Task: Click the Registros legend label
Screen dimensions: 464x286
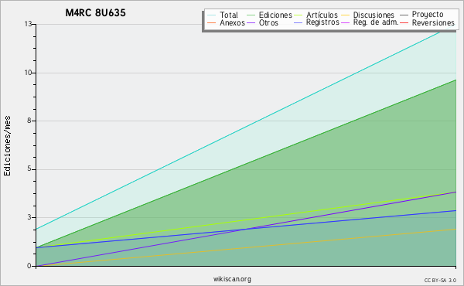Action: [x=322, y=22]
